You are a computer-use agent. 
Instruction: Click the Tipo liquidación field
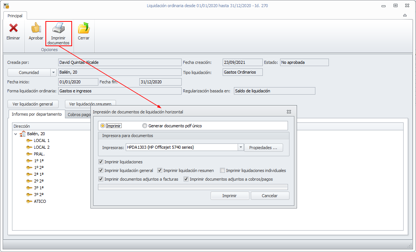coord(243,72)
